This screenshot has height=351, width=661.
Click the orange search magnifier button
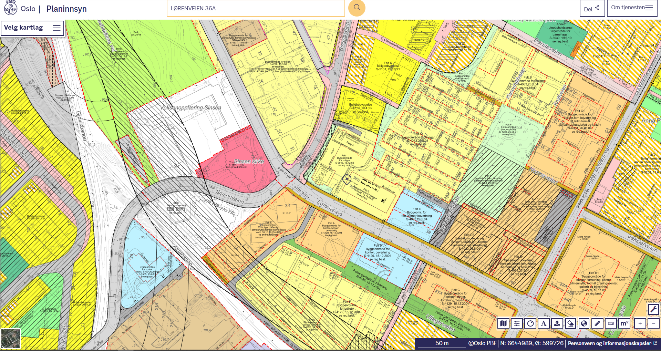point(357,8)
